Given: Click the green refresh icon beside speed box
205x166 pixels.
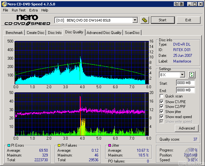Looking at the screenshot, I should [192, 75].
